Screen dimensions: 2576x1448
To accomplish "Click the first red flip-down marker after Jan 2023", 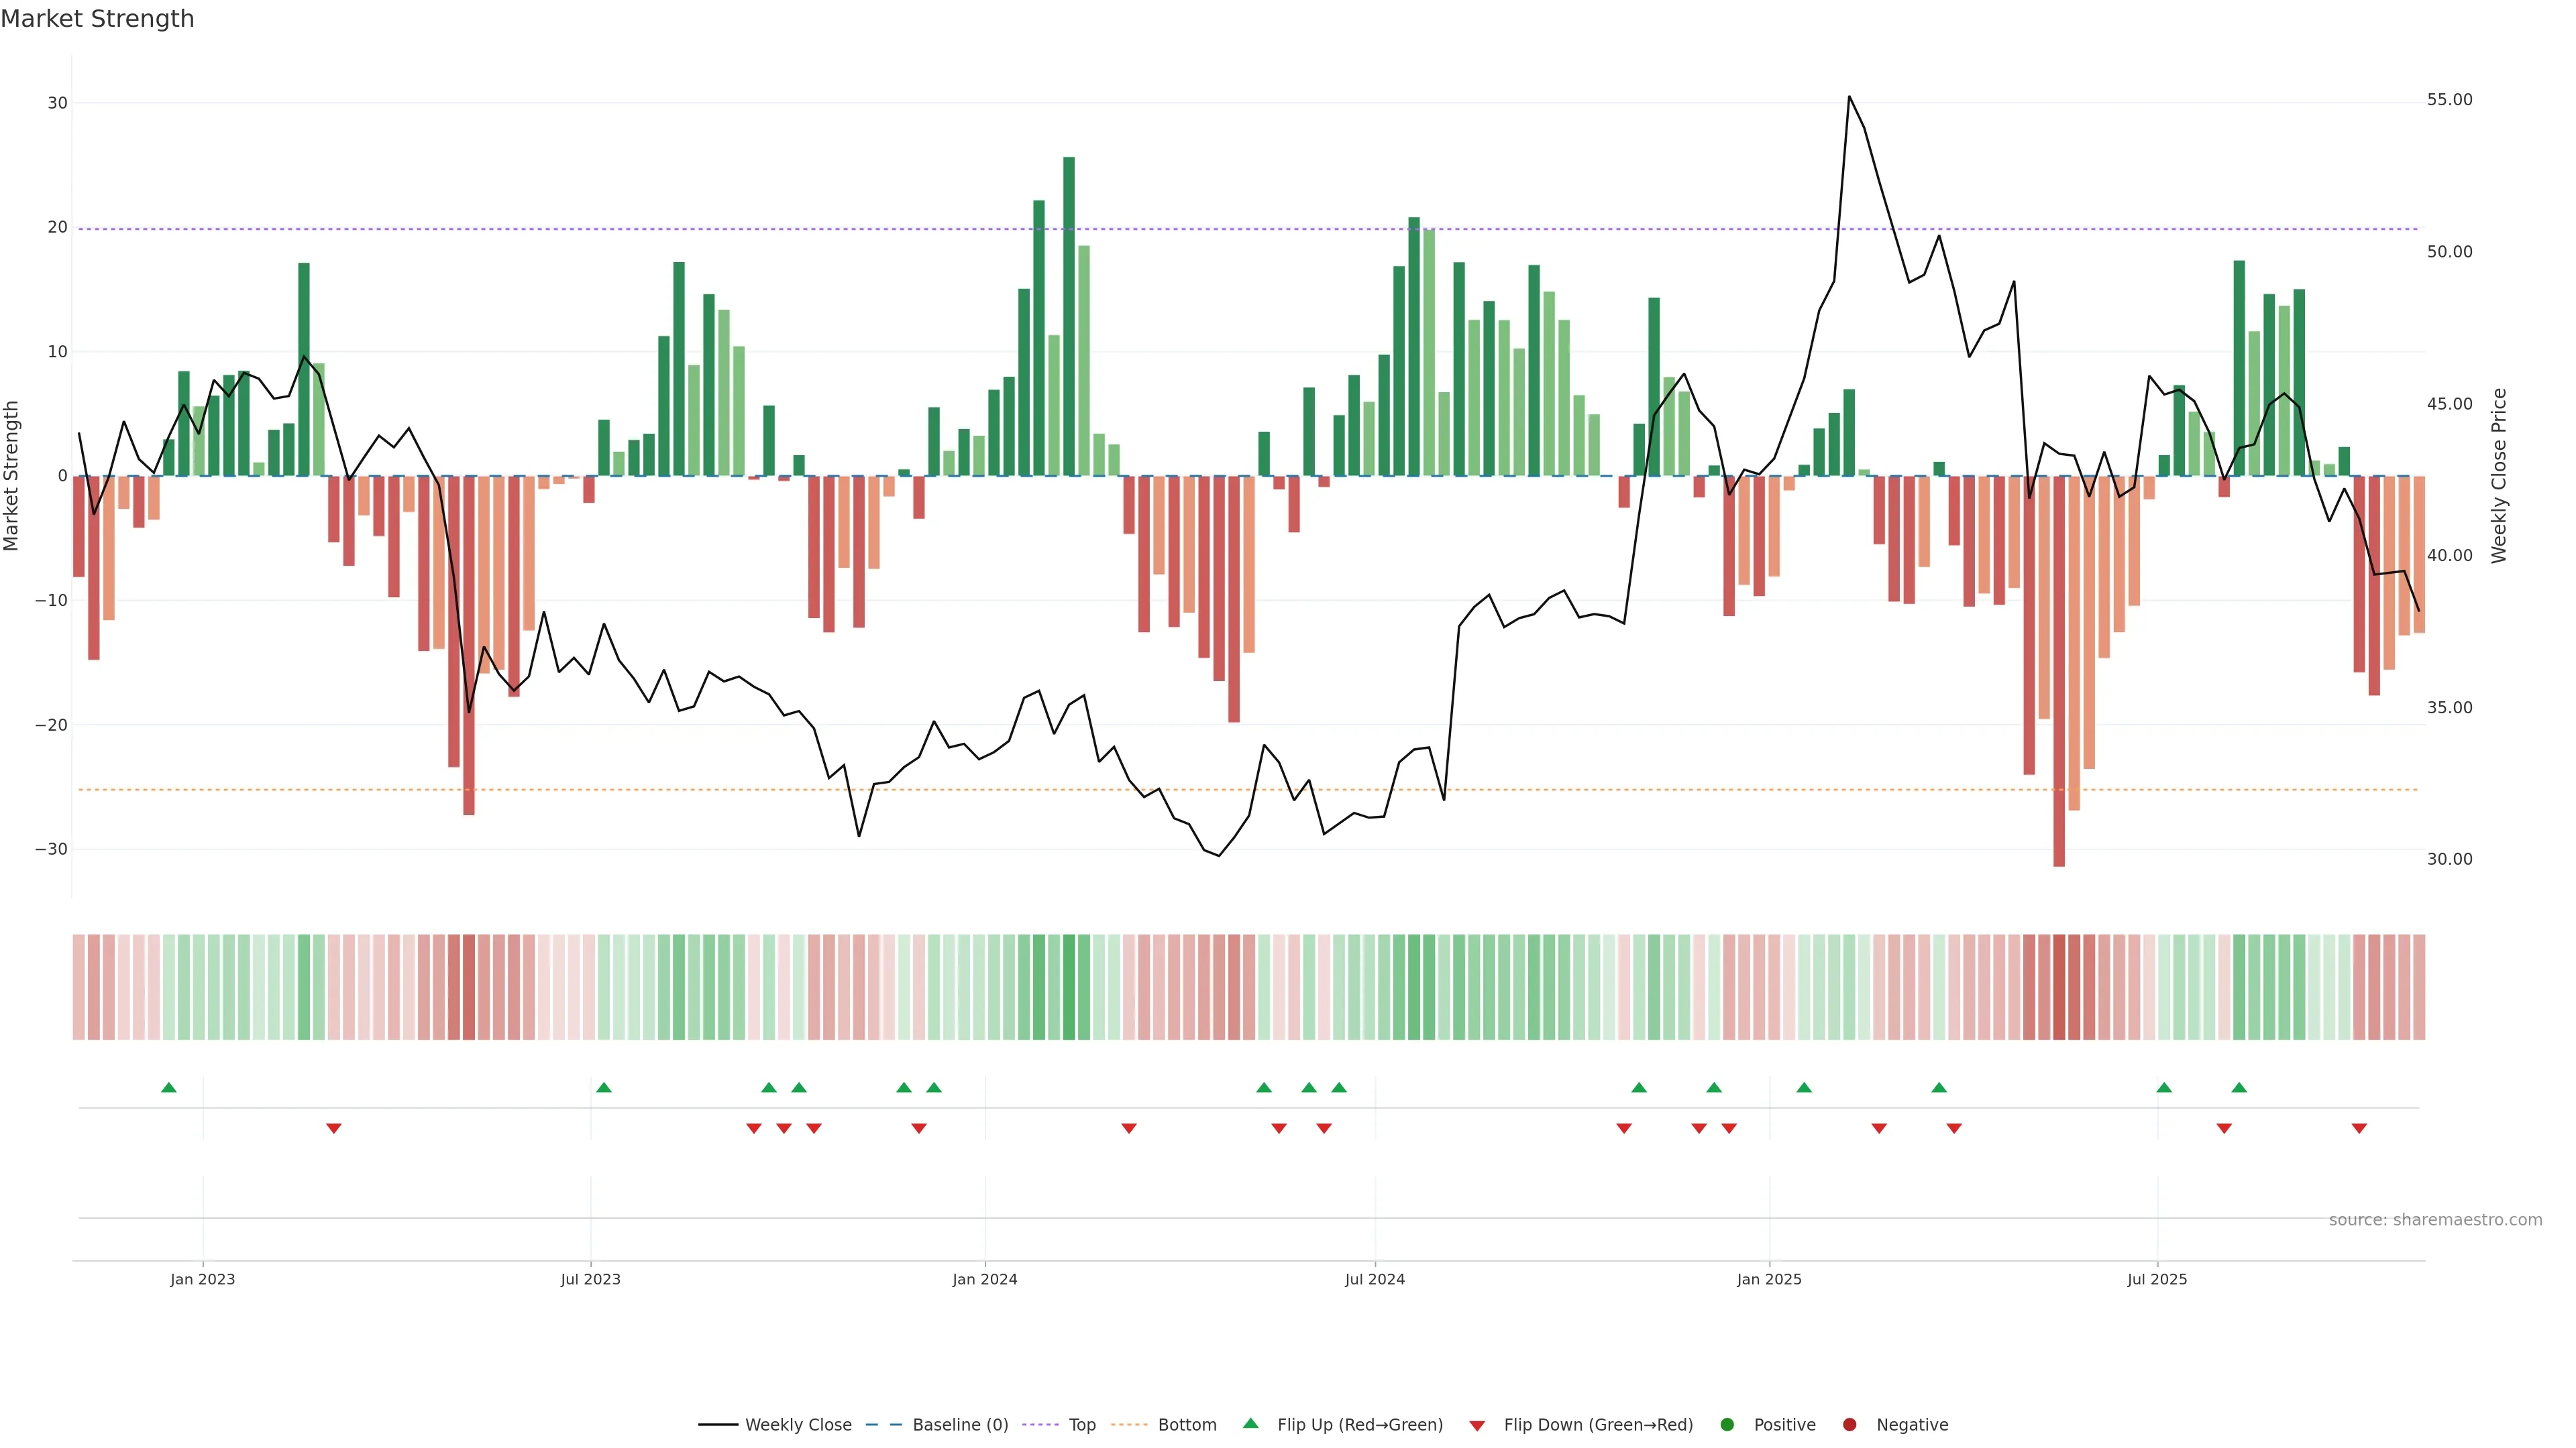I will [x=334, y=1128].
